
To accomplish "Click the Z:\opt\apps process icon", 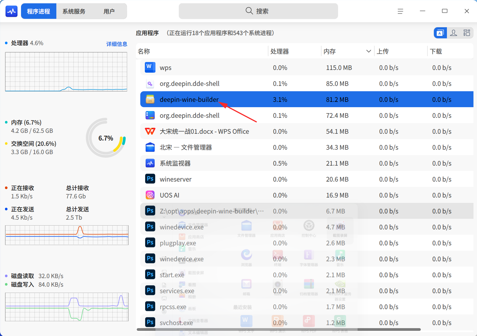I will pos(150,211).
